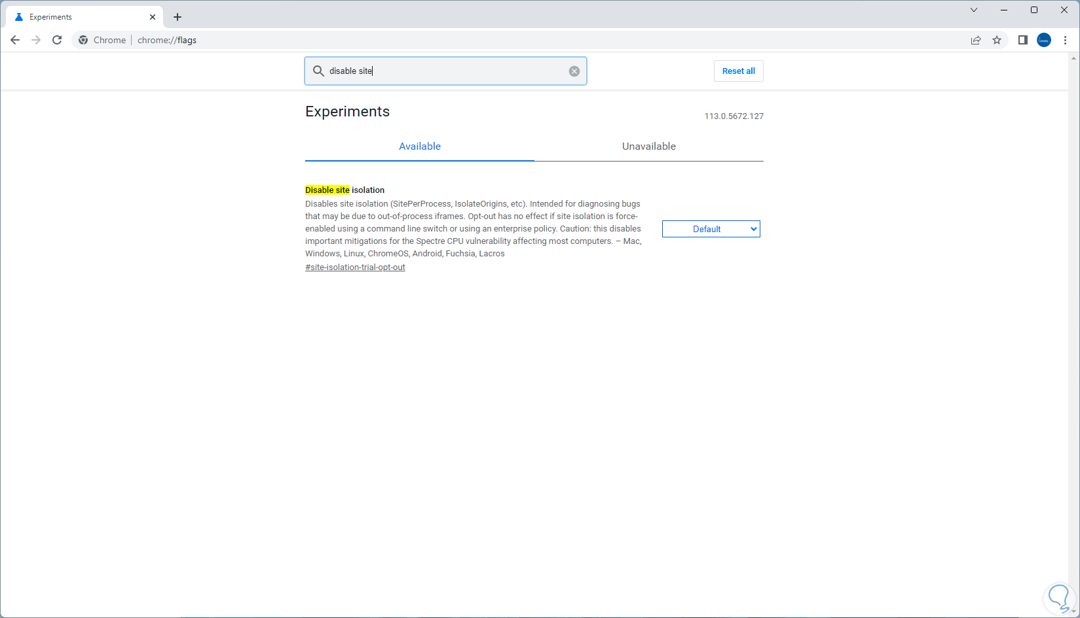This screenshot has width=1080, height=618.
Task: Click the forward navigation arrow
Action: pyautogui.click(x=36, y=40)
